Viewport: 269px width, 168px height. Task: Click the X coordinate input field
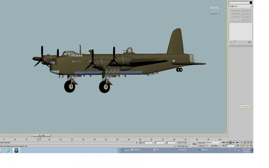[x=148, y=142]
